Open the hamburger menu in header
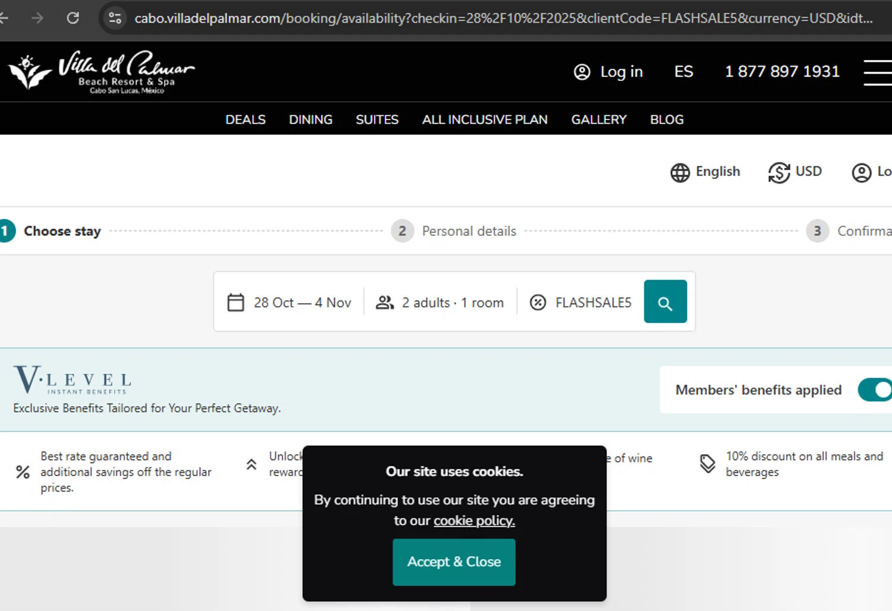This screenshot has width=892, height=611. [x=878, y=73]
